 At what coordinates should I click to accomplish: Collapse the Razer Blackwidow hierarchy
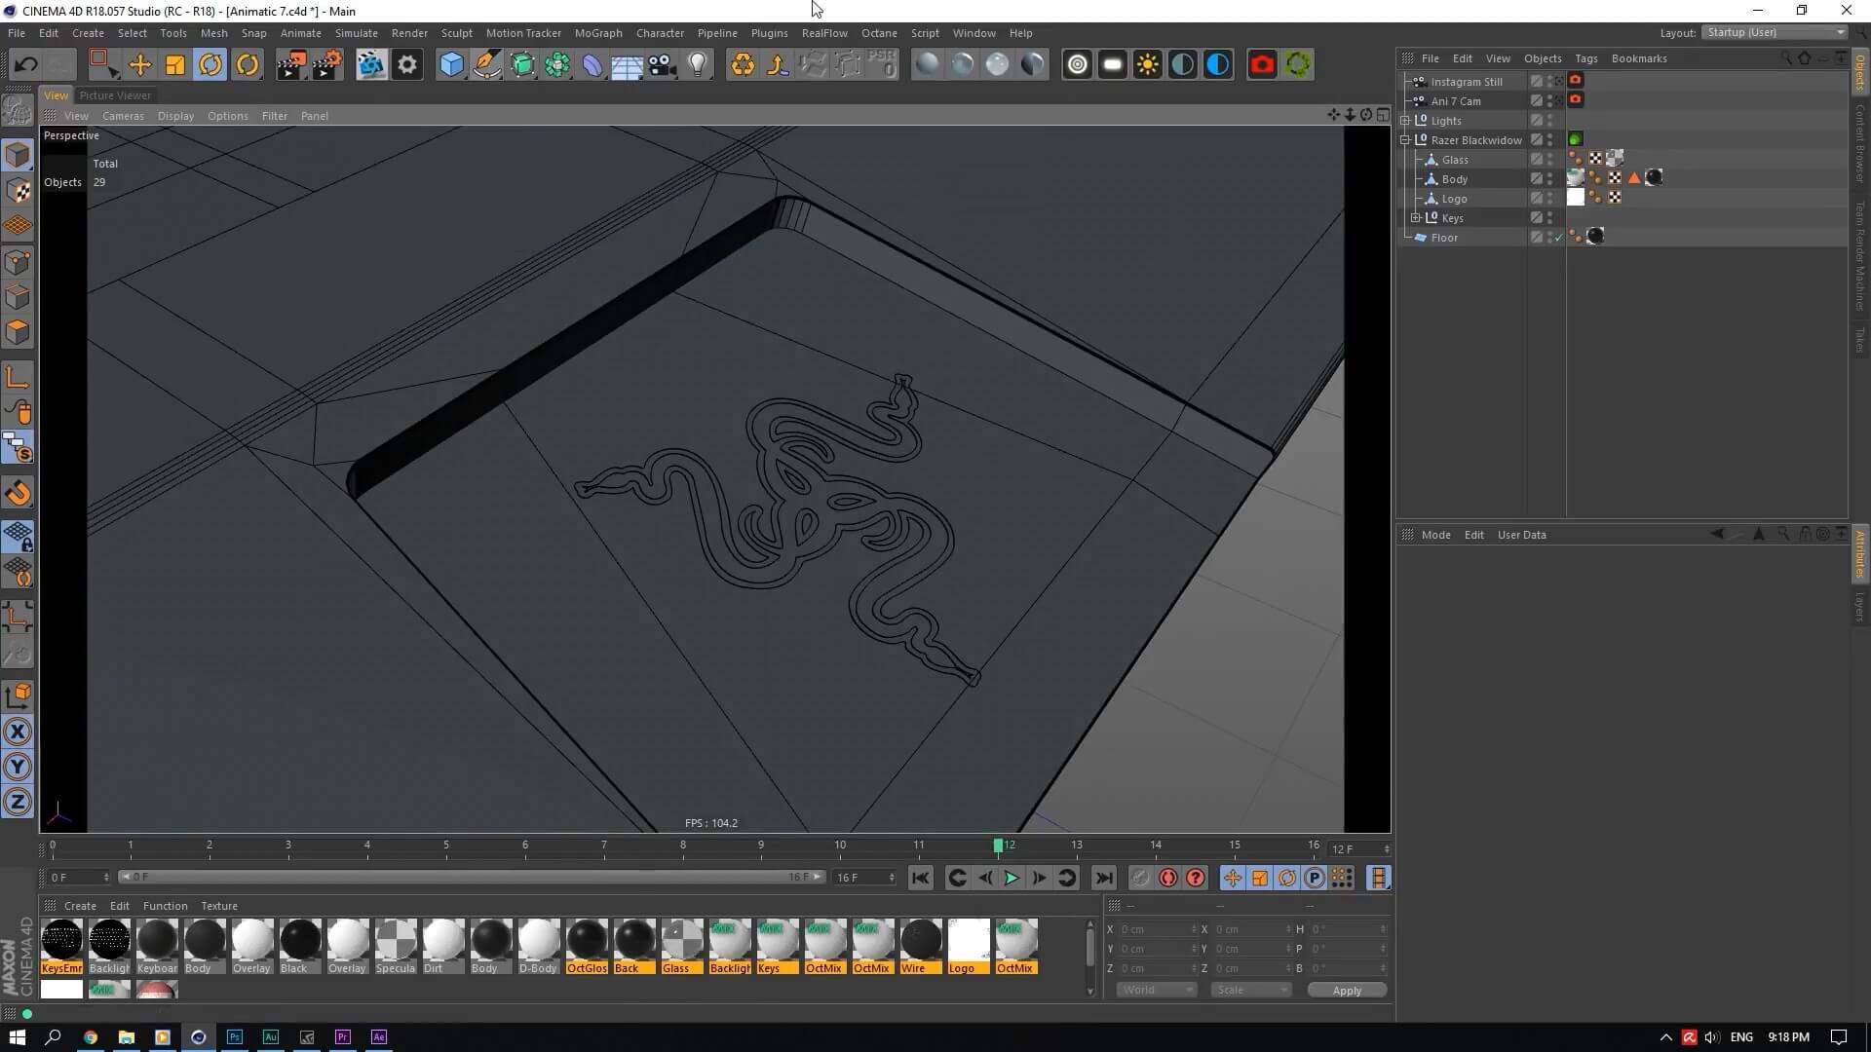click(1405, 140)
